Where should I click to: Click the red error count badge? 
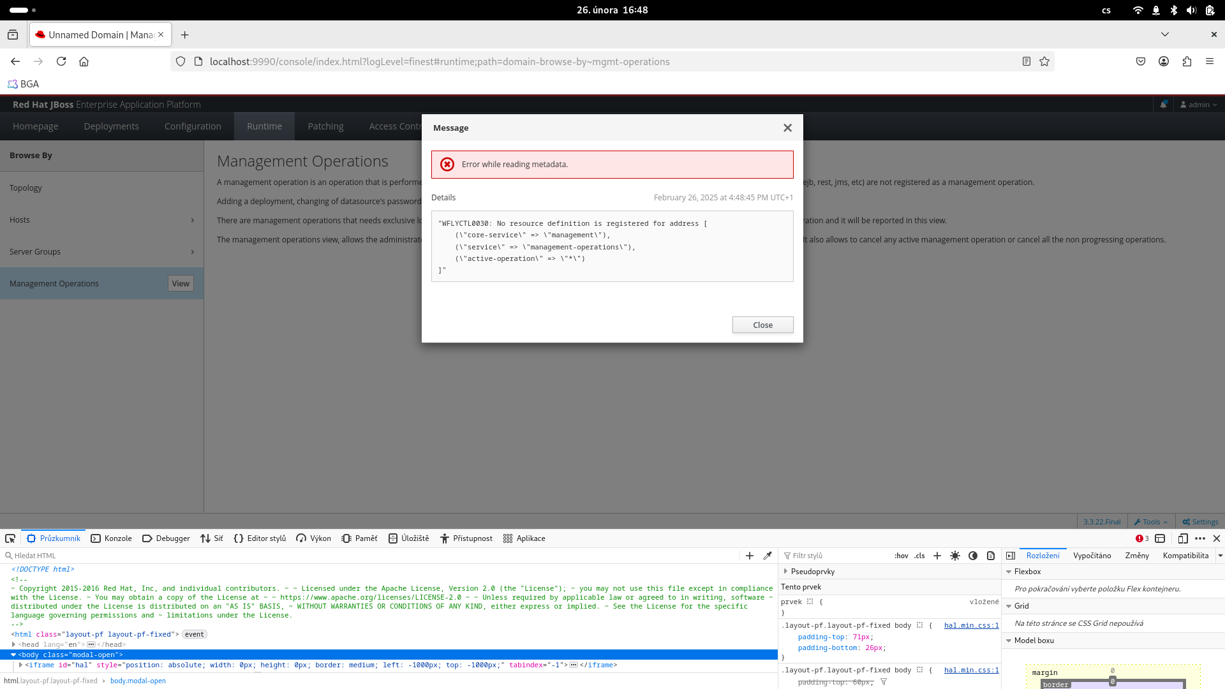coord(1142,538)
